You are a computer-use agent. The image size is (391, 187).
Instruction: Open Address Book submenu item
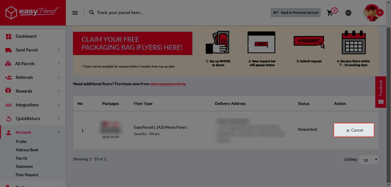pos(27,150)
